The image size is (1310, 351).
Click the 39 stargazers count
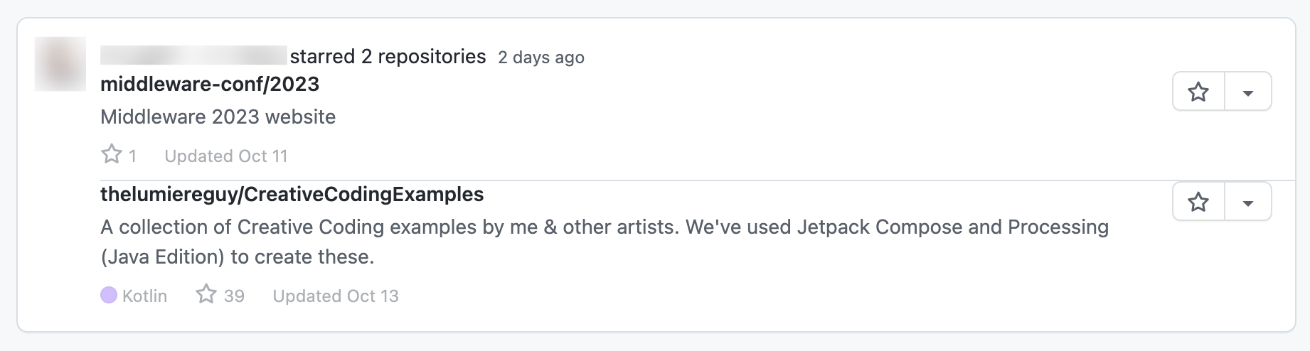click(234, 296)
